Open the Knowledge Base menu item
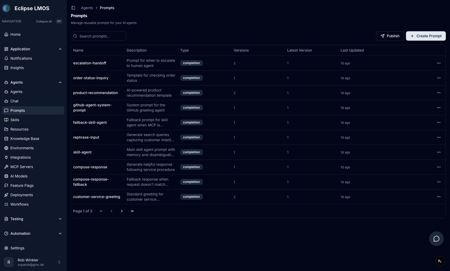450x271 pixels. pos(33,139)
